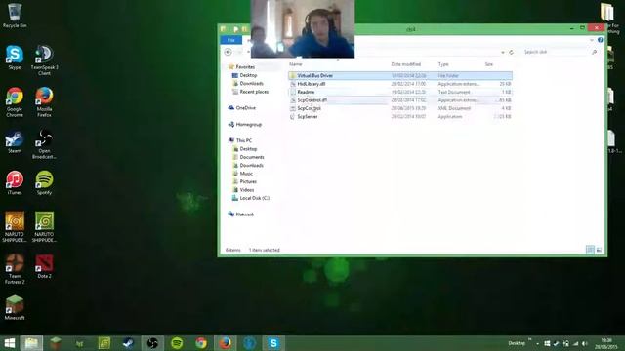
Task: Open the green Naruto Shippuden shortcut
Action: 44,227
